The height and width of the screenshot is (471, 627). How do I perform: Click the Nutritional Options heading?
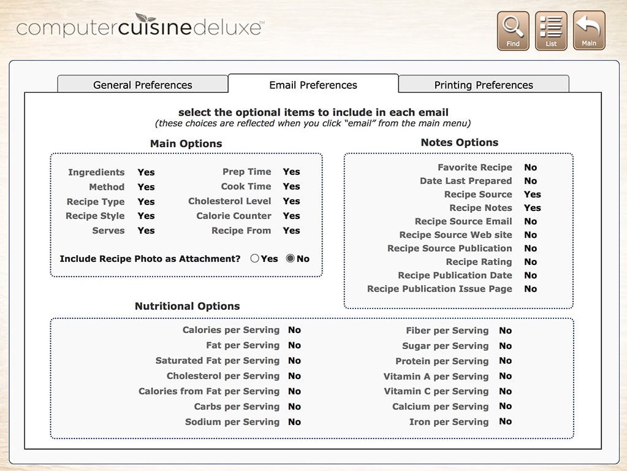tap(187, 306)
